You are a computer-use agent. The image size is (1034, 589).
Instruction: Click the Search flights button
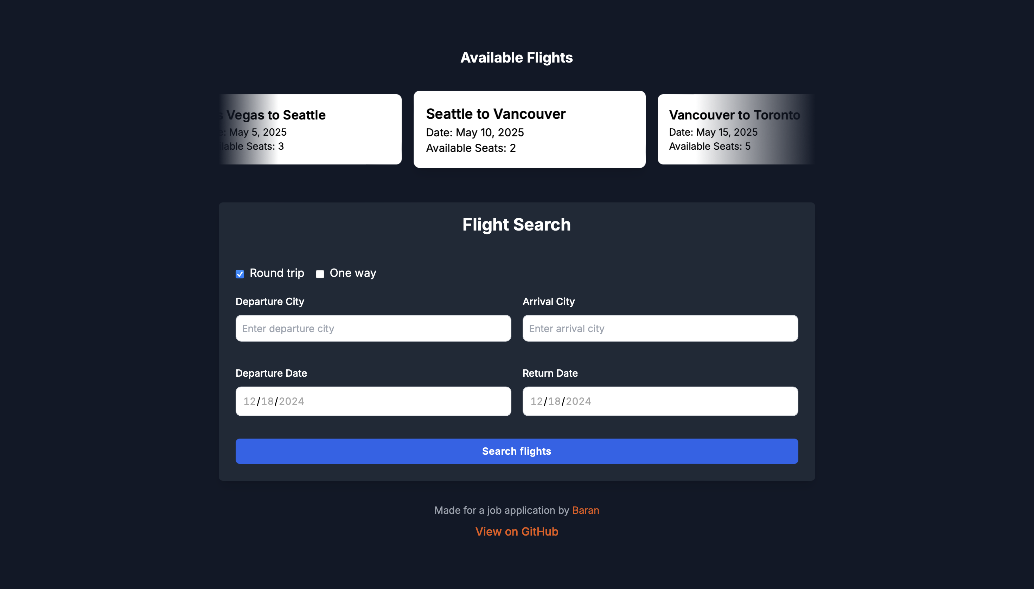(517, 451)
